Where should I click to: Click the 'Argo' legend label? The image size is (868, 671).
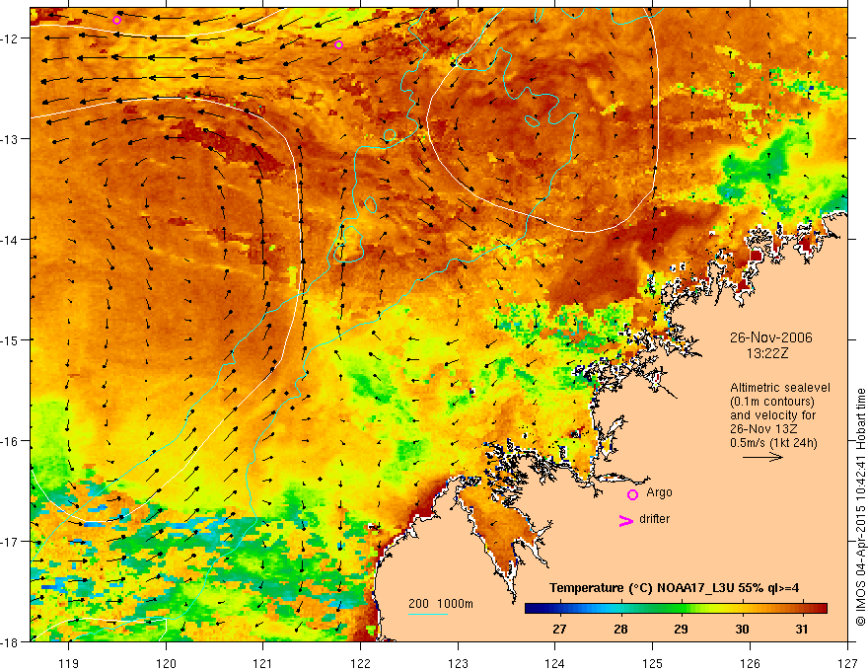click(x=659, y=492)
